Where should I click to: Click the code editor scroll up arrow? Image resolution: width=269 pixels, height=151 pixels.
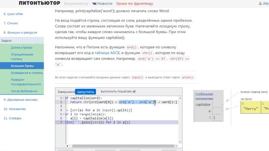pyautogui.click(x=180, y=98)
